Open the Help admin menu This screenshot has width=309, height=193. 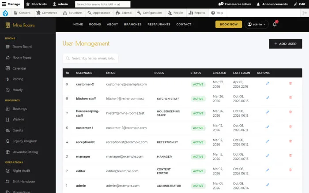217,13
